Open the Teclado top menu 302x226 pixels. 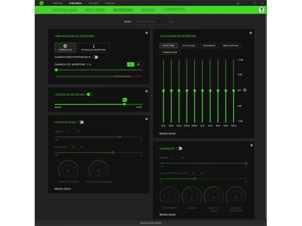94,3
